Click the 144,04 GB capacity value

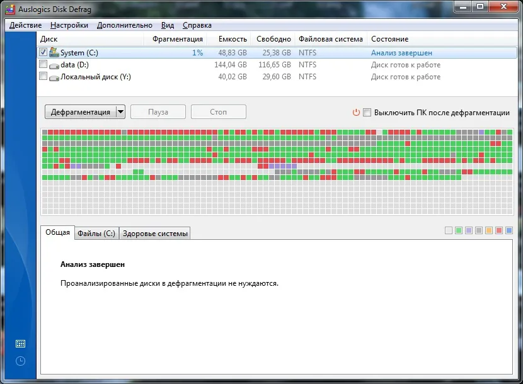pyautogui.click(x=231, y=65)
